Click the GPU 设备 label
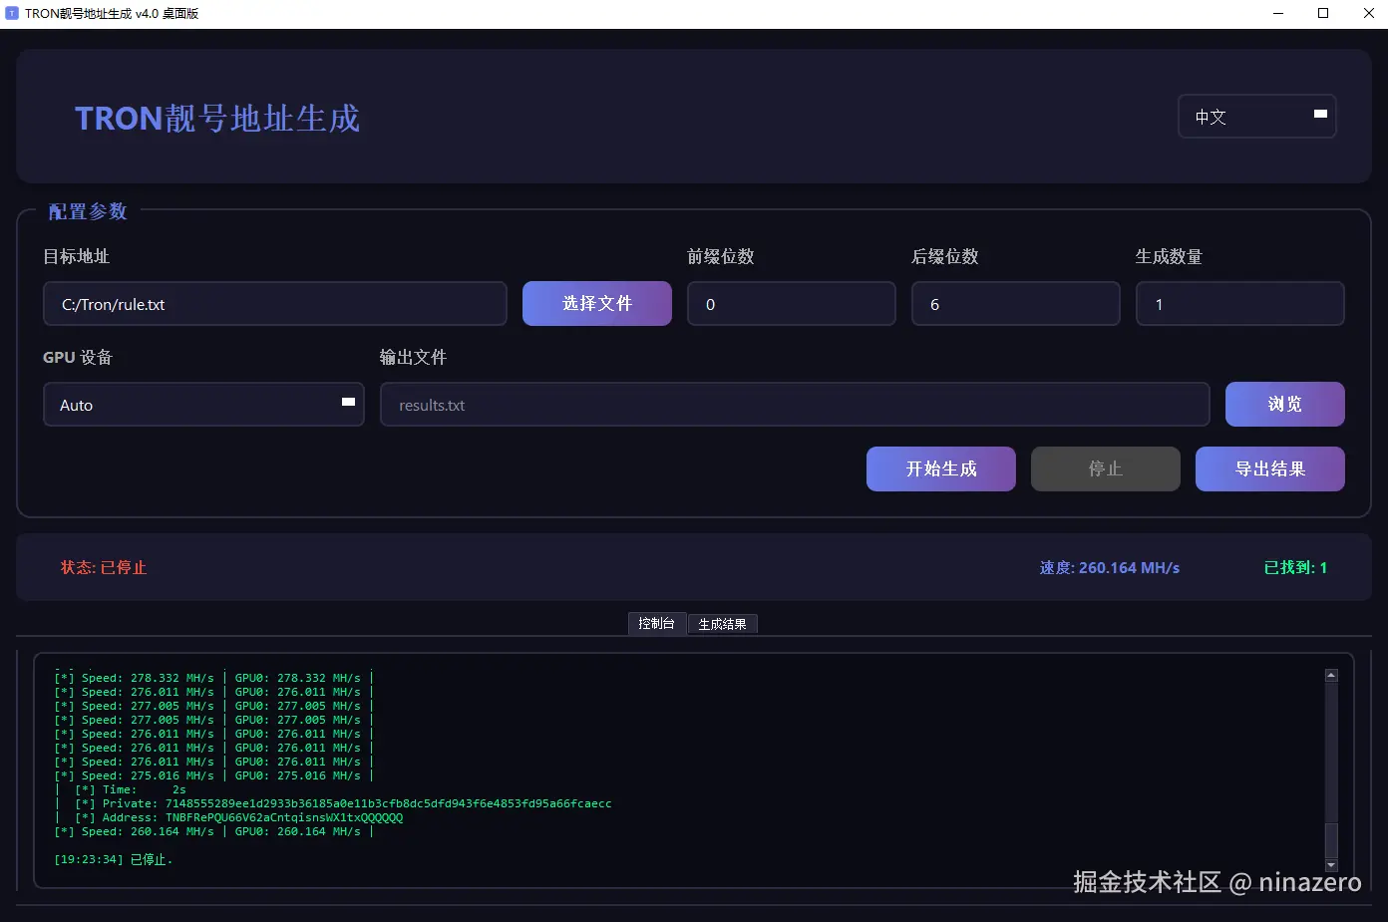The width and height of the screenshot is (1388, 922). coord(78,357)
